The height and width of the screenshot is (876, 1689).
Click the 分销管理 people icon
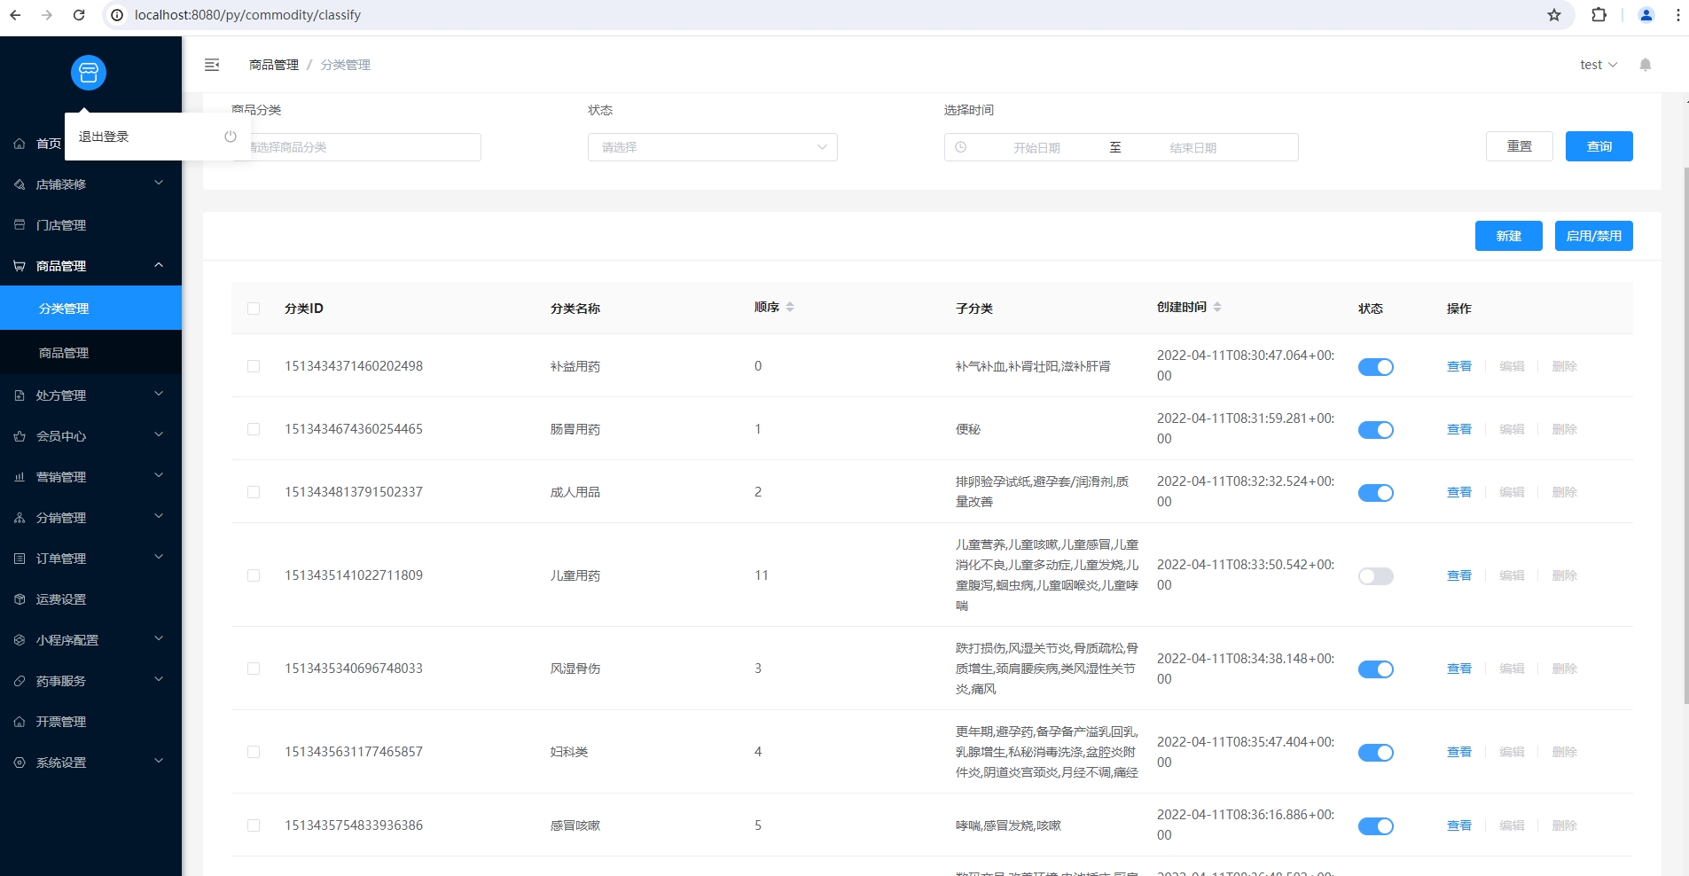click(20, 518)
